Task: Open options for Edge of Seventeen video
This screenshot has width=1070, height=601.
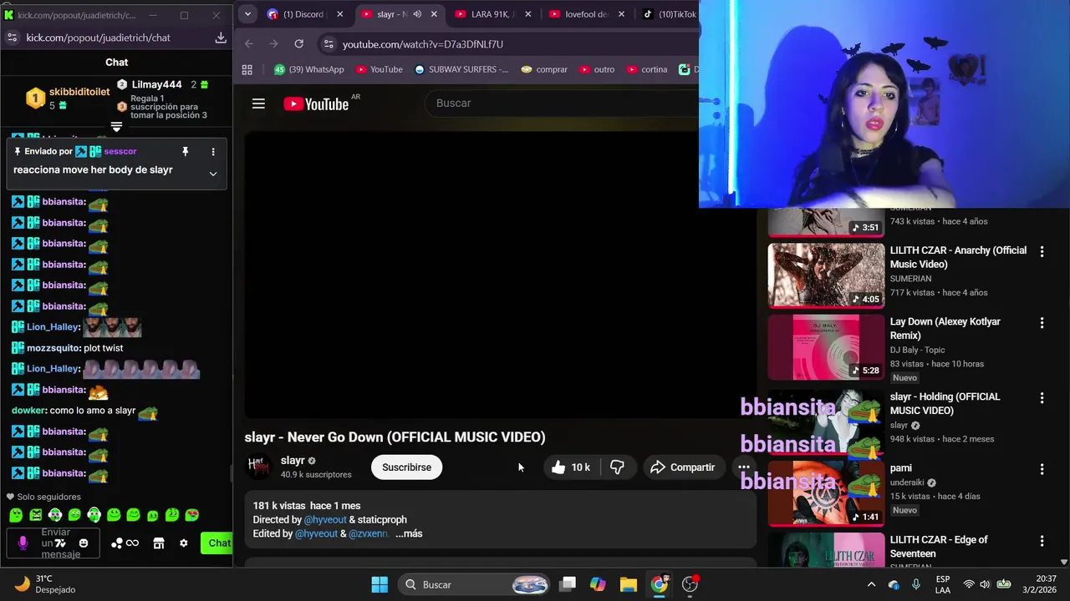Action: pyautogui.click(x=1042, y=541)
